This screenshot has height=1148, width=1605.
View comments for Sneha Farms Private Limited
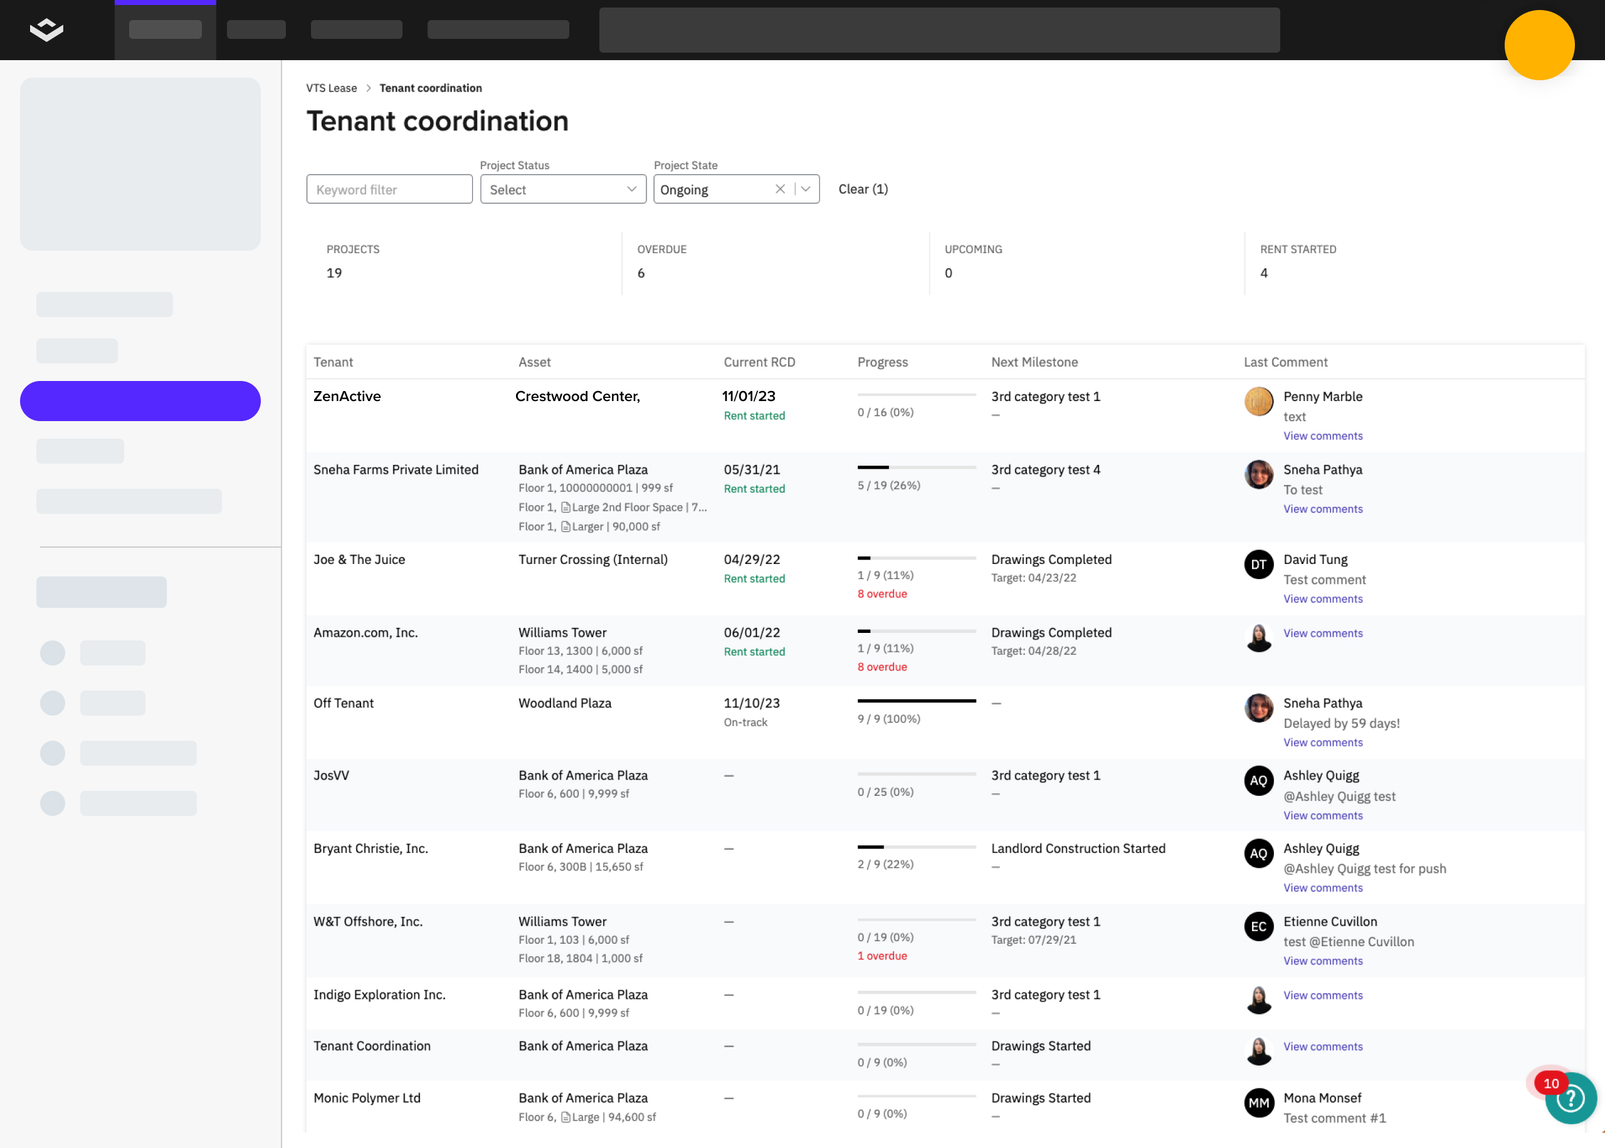coord(1323,509)
